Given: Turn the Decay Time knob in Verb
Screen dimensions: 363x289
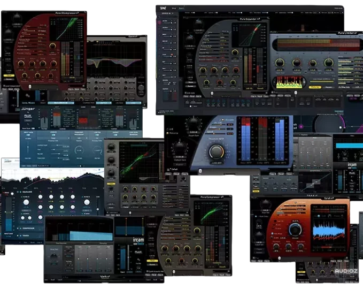Looking at the screenshot, I should point(53,257).
